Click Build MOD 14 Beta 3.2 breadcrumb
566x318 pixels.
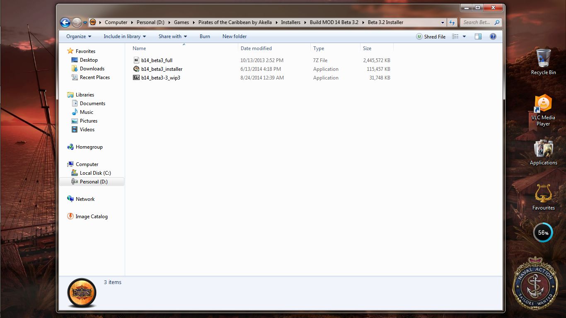pos(334,22)
